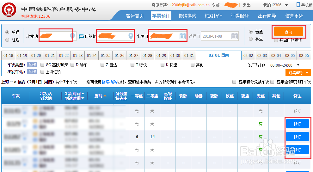
Task: Check T-特快 train type filter
Action: pyautogui.click(x=132, y=65)
